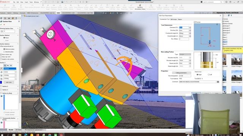
Task: Toggle Keep cap color checkbox
Action: tap(1, 57)
